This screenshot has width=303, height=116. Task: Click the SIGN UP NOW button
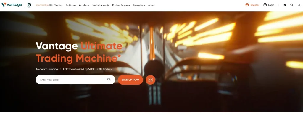coord(130,80)
